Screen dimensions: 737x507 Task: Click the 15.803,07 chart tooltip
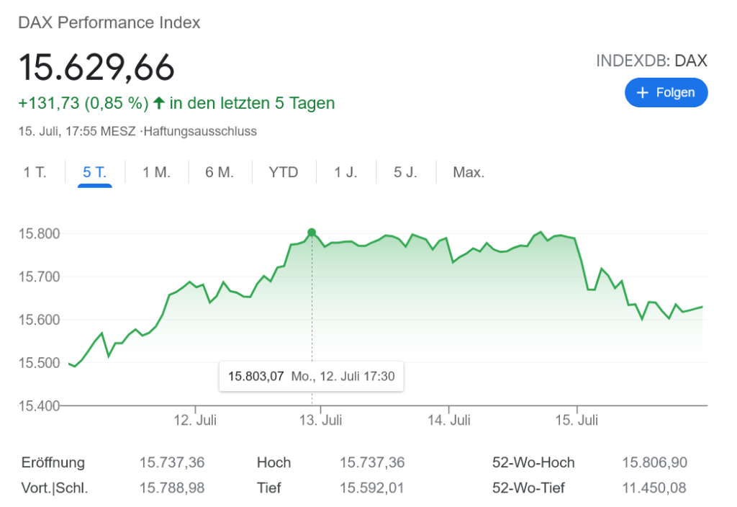[x=311, y=376]
